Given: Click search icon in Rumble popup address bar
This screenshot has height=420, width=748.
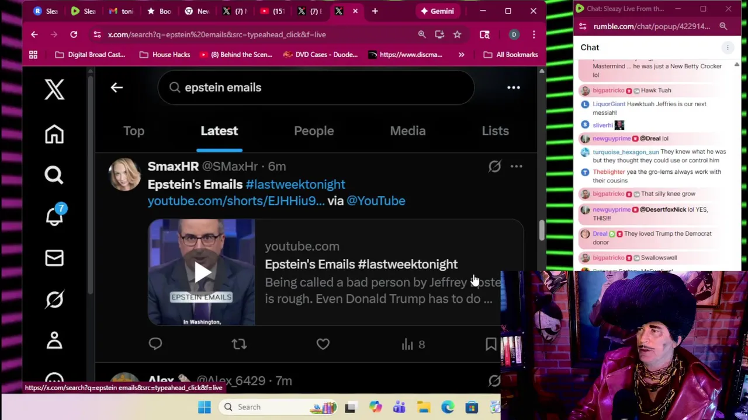Looking at the screenshot, I should click(x=723, y=26).
